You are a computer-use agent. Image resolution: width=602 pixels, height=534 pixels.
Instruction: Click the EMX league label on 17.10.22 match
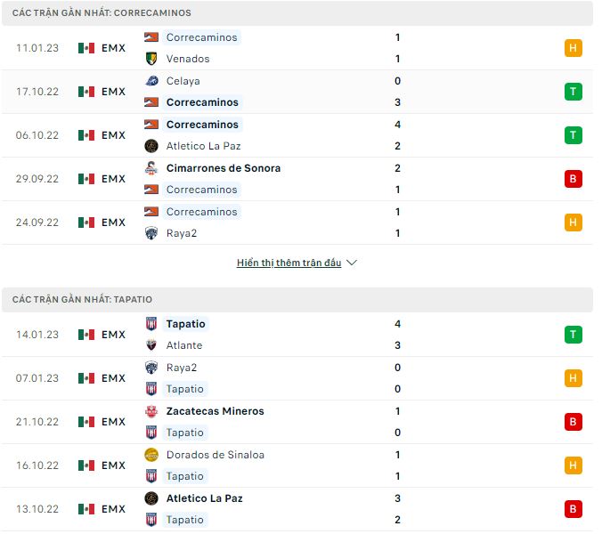(x=113, y=92)
